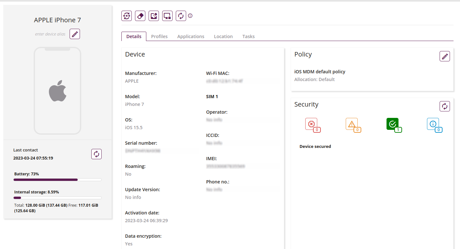This screenshot has width=460, height=249.
Task: Click the top toolbar sync arrows icon
Action: point(181,16)
